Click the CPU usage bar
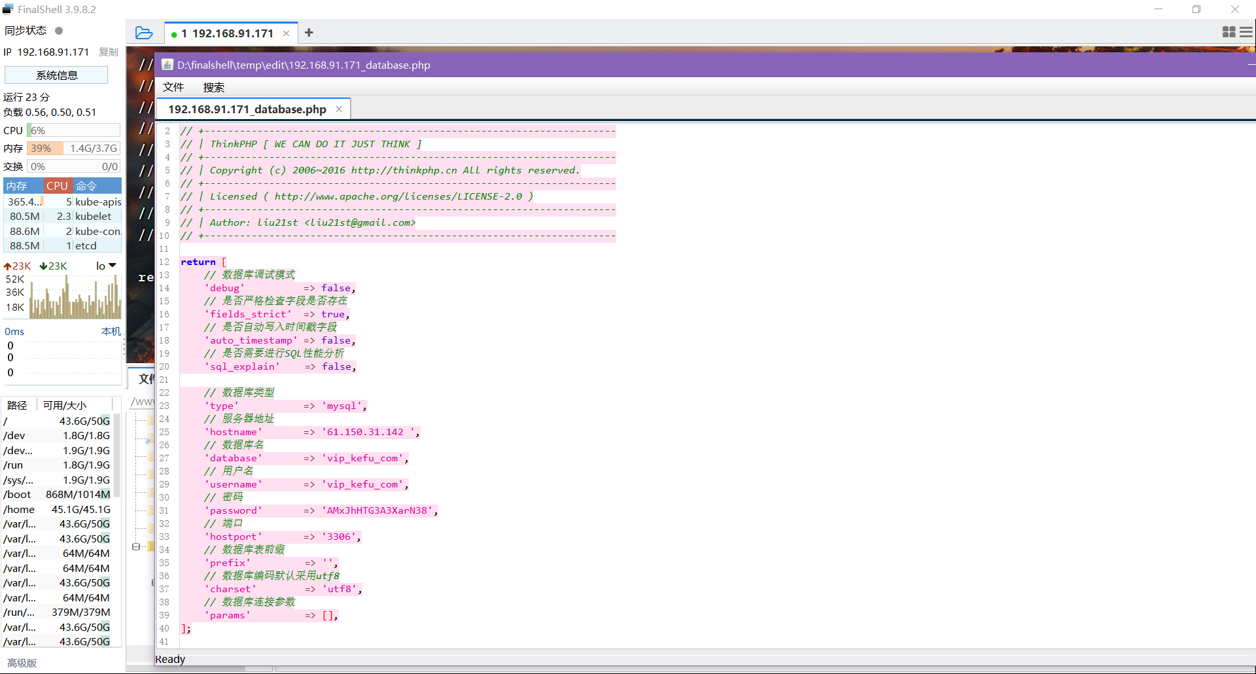Viewport: 1256px width, 674px height. pos(73,130)
